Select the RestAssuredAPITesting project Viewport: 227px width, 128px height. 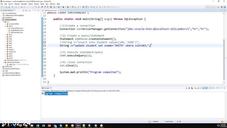point(12,69)
